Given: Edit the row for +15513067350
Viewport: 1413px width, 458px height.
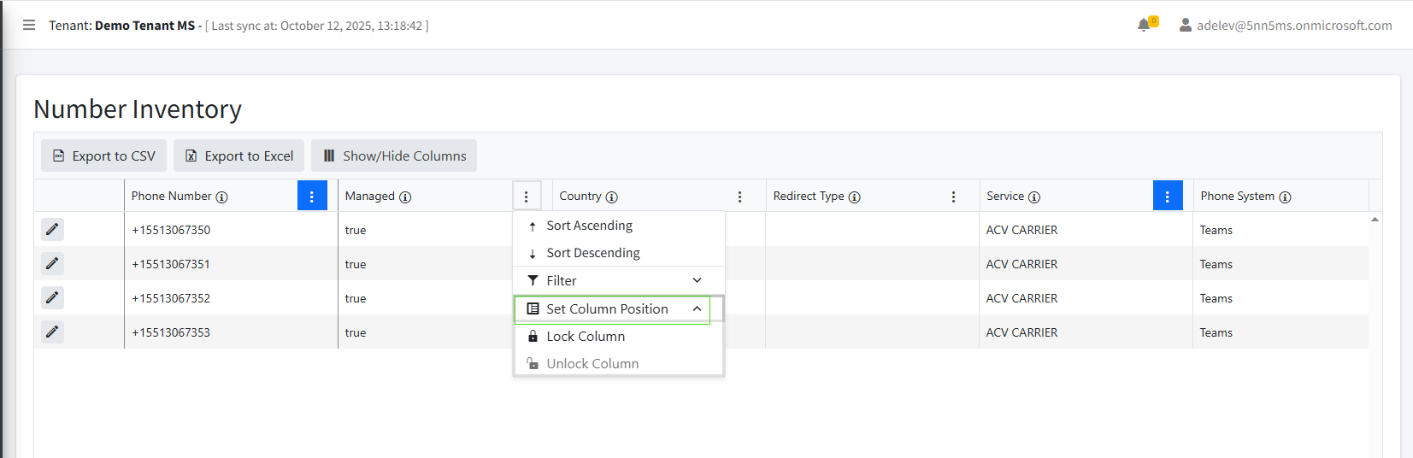Looking at the screenshot, I should pos(52,229).
